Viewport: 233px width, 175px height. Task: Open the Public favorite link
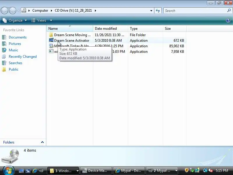click(x=13, y=69)
